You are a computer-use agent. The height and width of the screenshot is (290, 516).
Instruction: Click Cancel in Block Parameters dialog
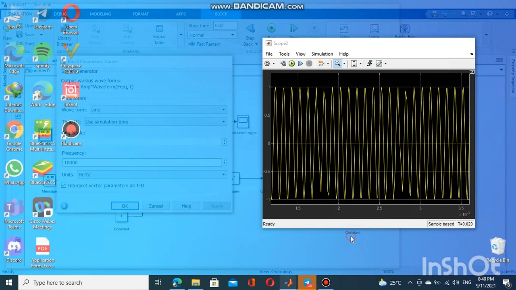(156, 206)
